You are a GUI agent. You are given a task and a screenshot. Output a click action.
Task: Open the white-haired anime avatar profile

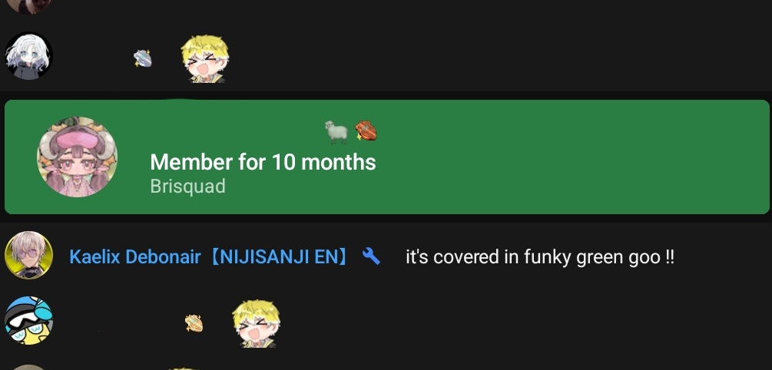coord(28,55)
